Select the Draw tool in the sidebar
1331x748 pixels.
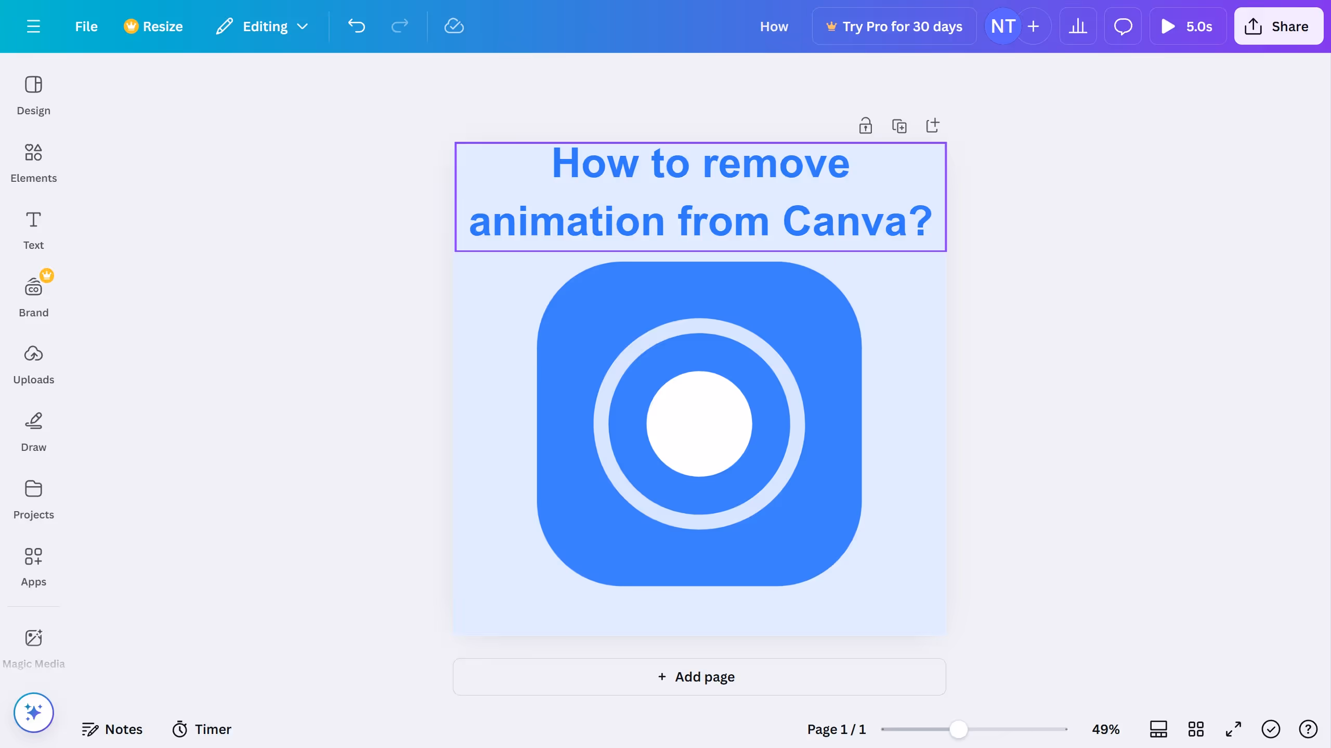(33, 431)
